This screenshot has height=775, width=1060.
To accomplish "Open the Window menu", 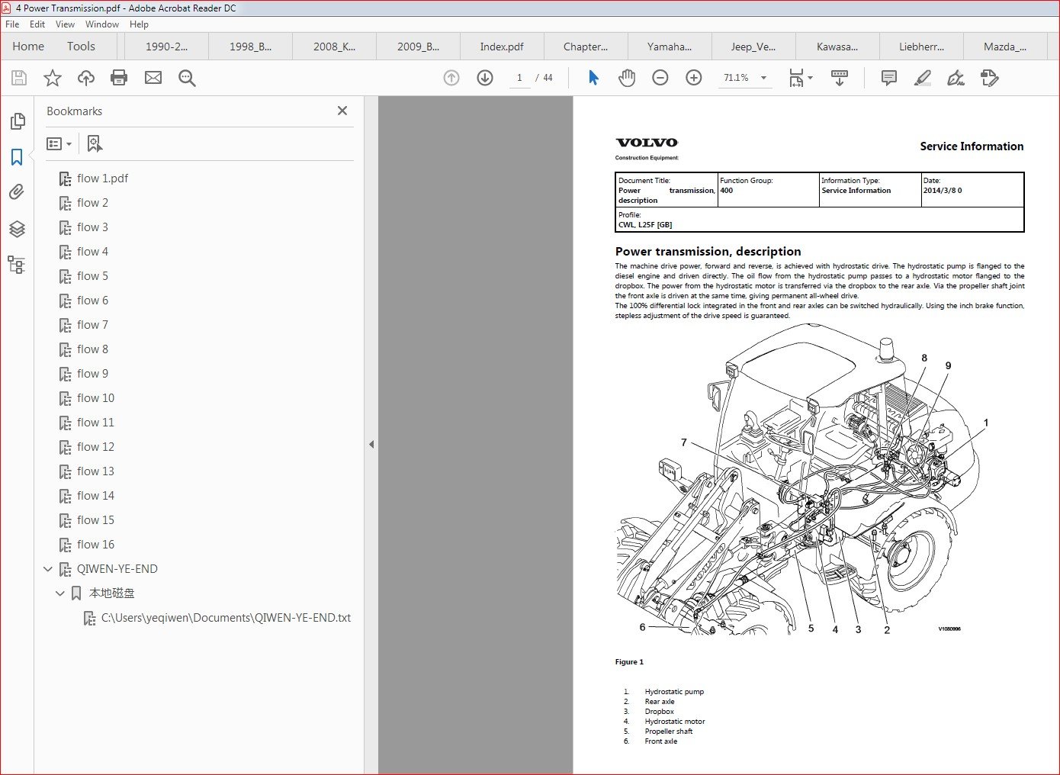I will 102,24.
